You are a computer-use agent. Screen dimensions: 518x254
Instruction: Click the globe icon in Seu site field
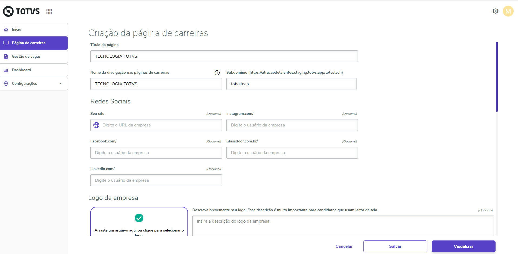pyautogui.click(x=96, y=125)
